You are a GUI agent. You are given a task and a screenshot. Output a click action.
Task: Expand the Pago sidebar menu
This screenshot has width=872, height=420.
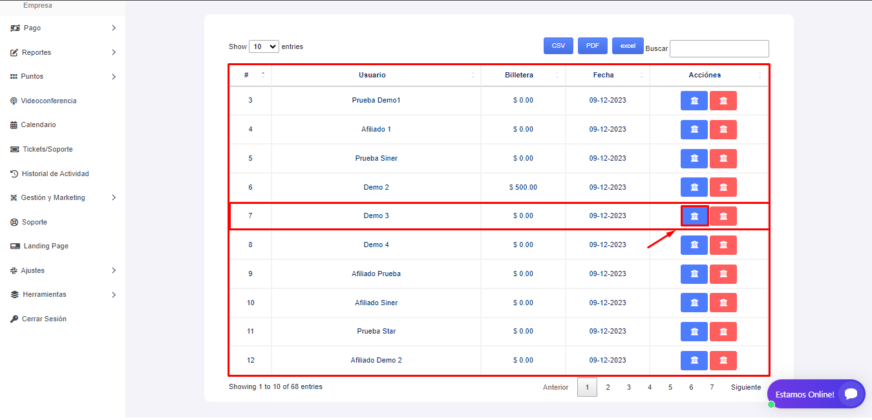63,28
